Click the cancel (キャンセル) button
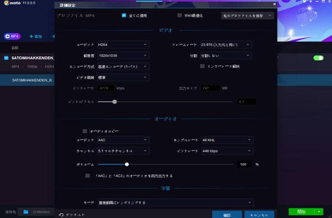 click(259, 215)
